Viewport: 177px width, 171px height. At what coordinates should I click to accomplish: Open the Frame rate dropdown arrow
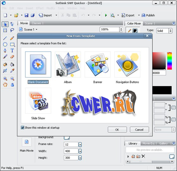80,144
